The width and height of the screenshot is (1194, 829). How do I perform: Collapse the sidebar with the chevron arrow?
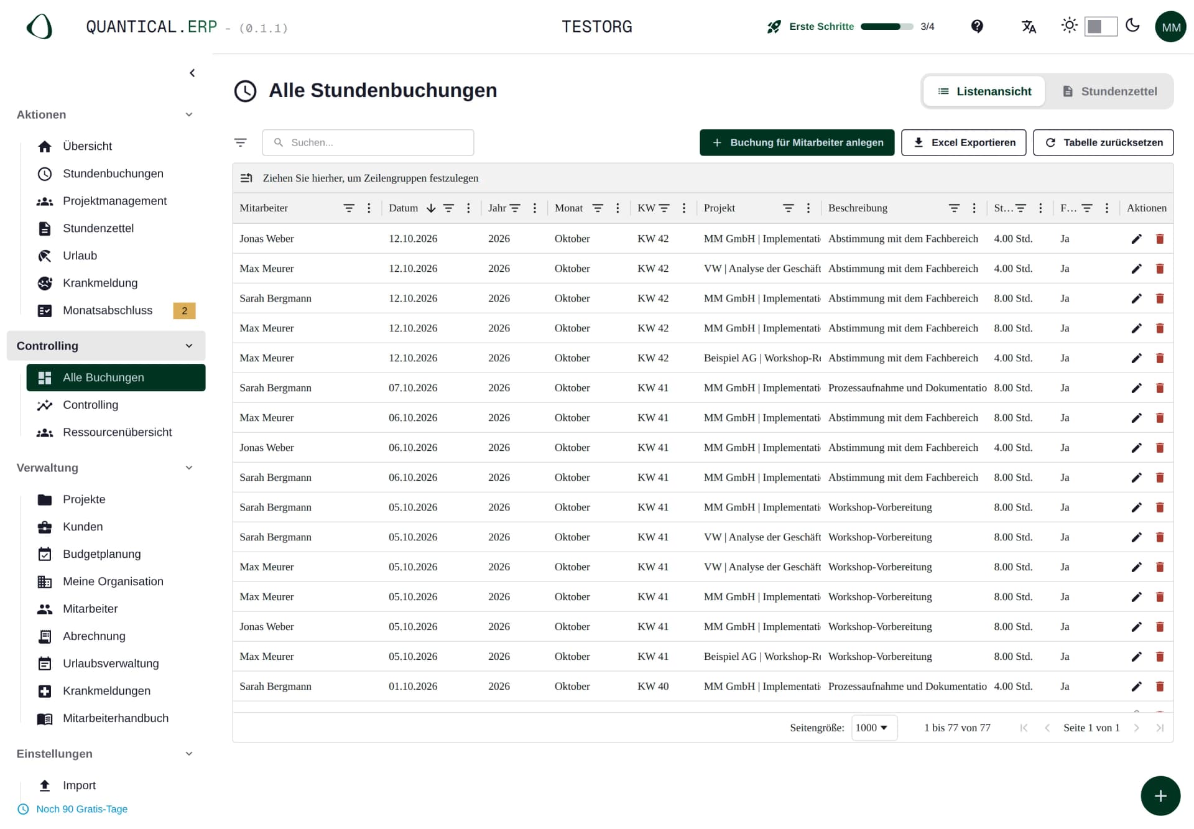point(192,73)
